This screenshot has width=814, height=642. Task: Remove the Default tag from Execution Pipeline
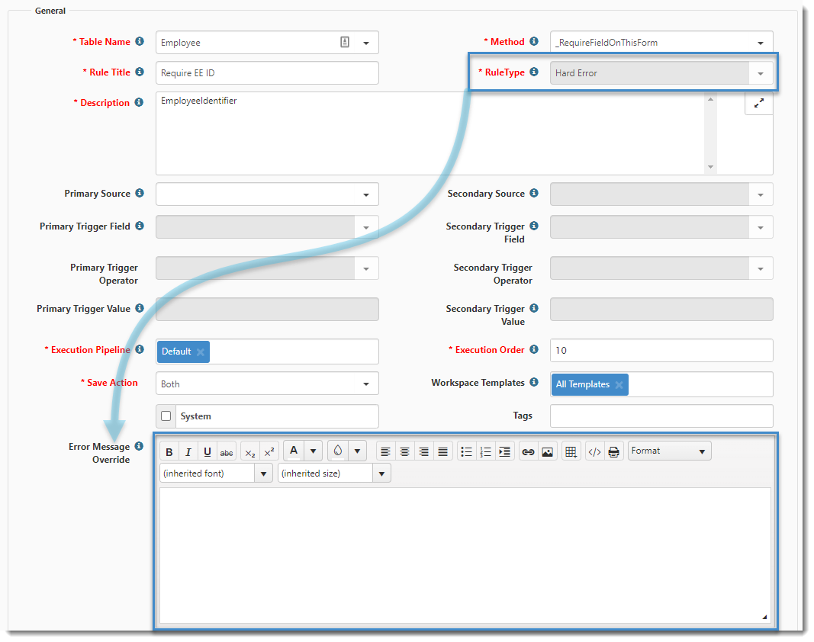[201, 351]
